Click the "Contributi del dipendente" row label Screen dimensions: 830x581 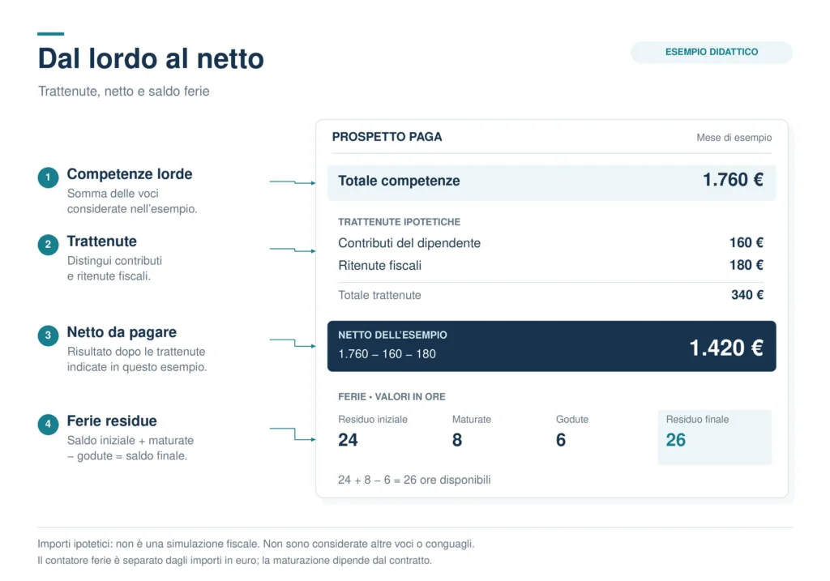(409, 243)
